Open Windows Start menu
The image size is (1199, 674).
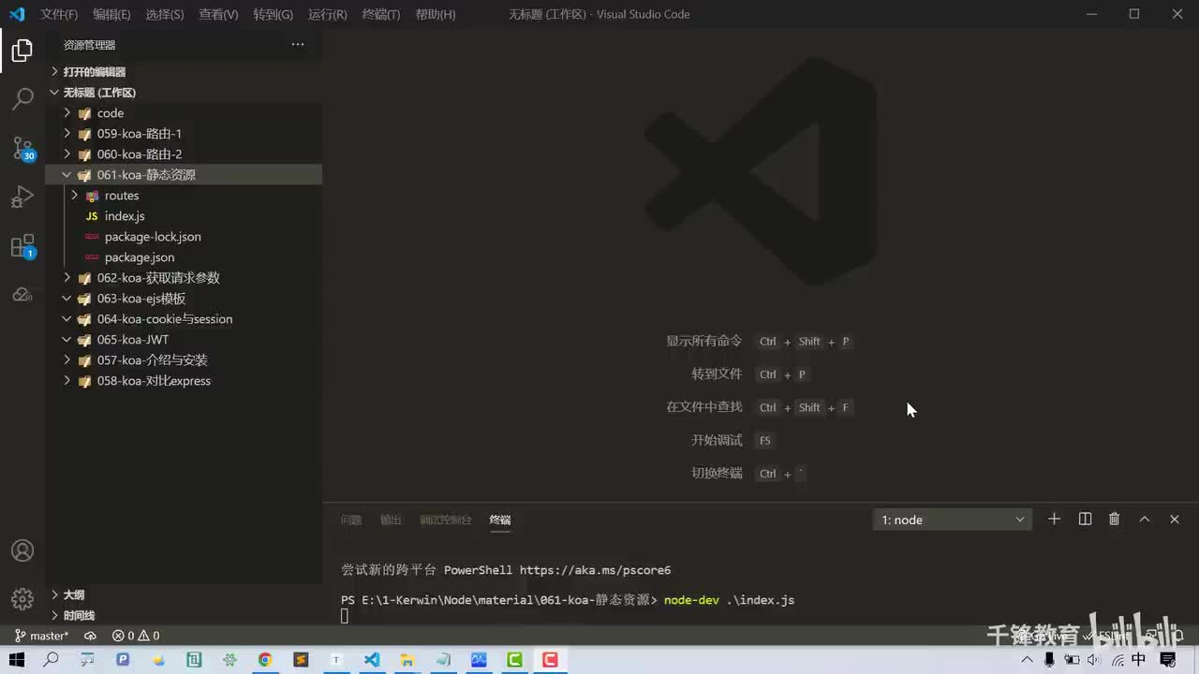17,660
